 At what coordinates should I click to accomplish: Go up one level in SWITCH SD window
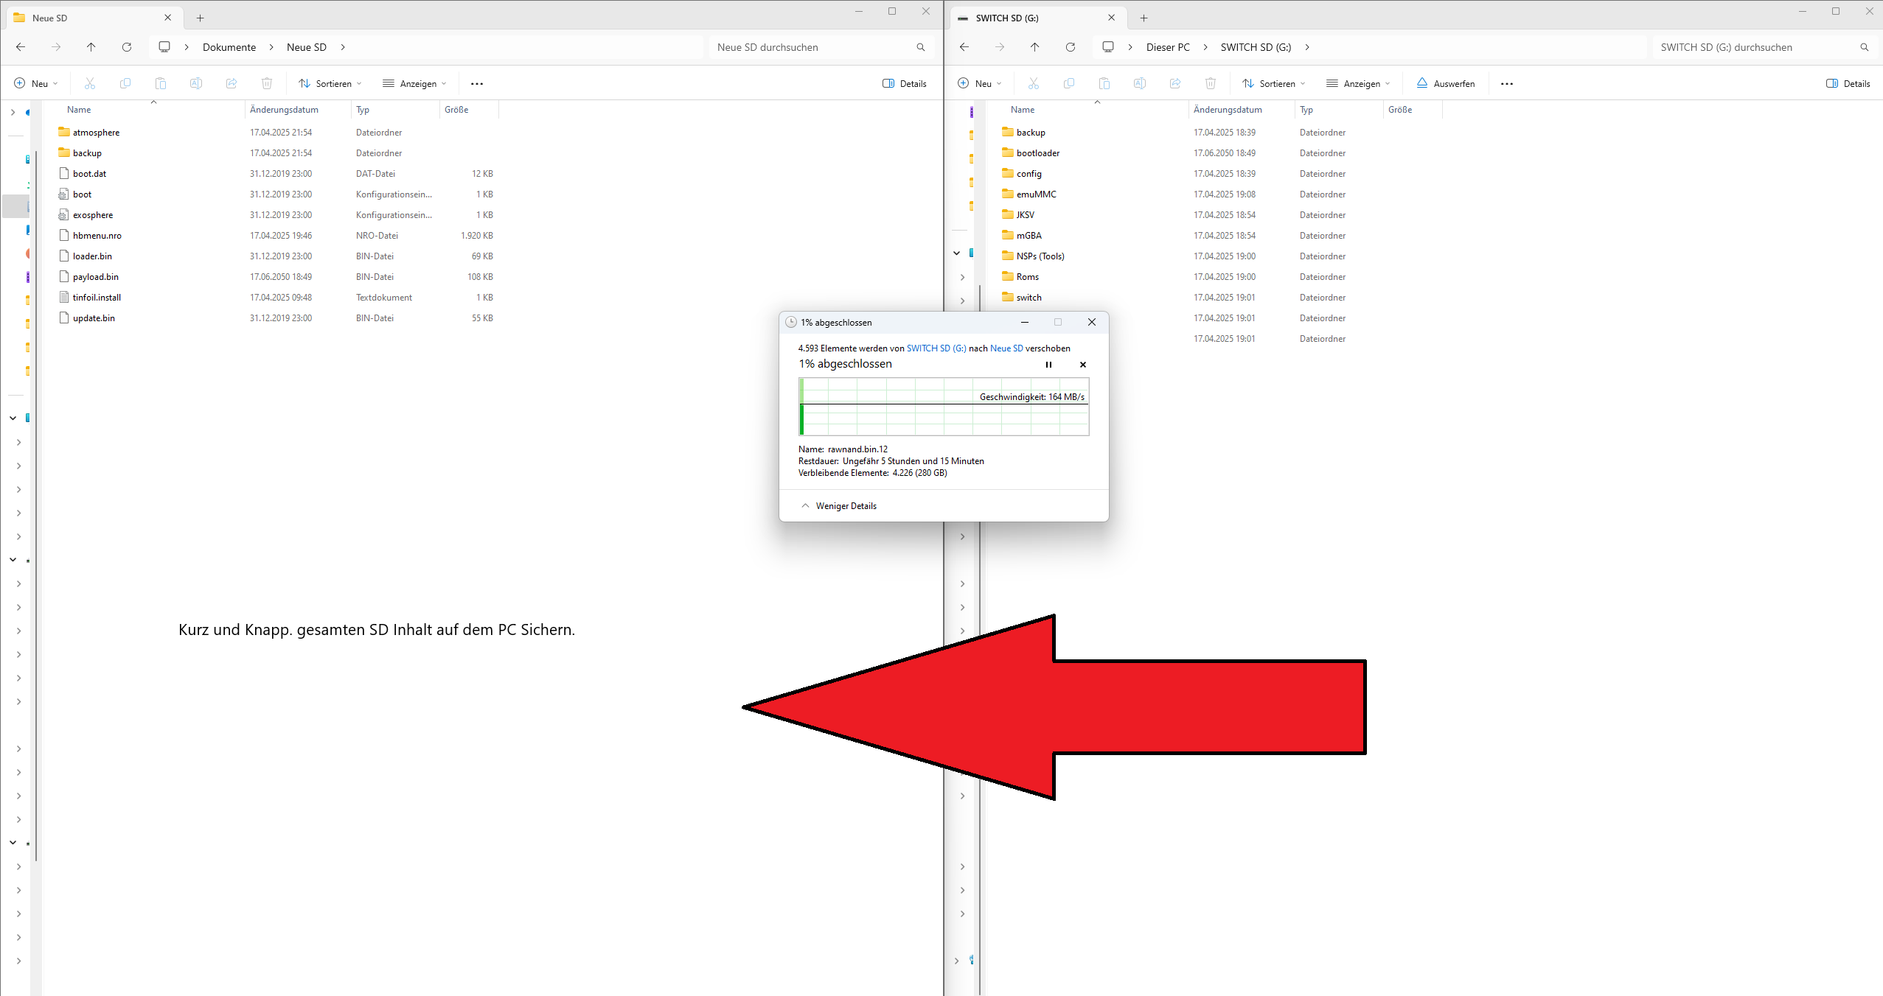(1034, 47)
